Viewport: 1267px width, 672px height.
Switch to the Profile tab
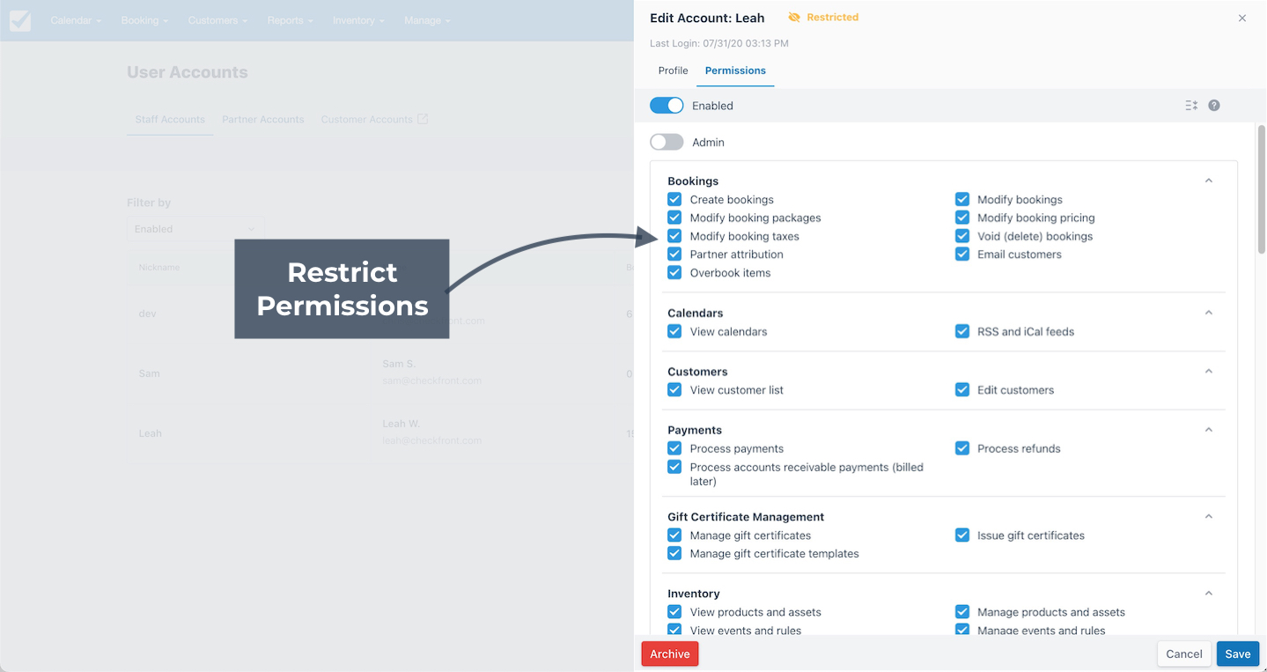click(674, 70)
